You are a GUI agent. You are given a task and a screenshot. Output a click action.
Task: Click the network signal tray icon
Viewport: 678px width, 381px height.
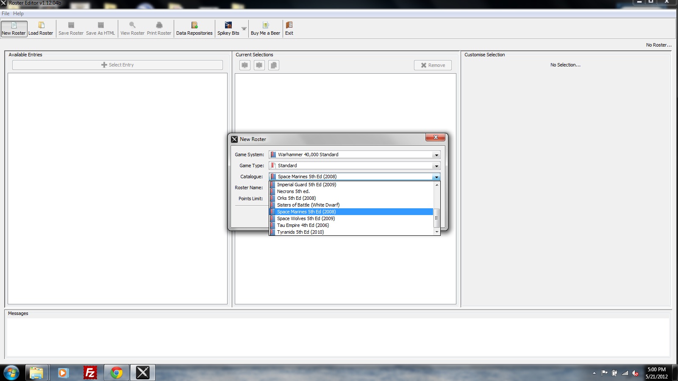625,373
